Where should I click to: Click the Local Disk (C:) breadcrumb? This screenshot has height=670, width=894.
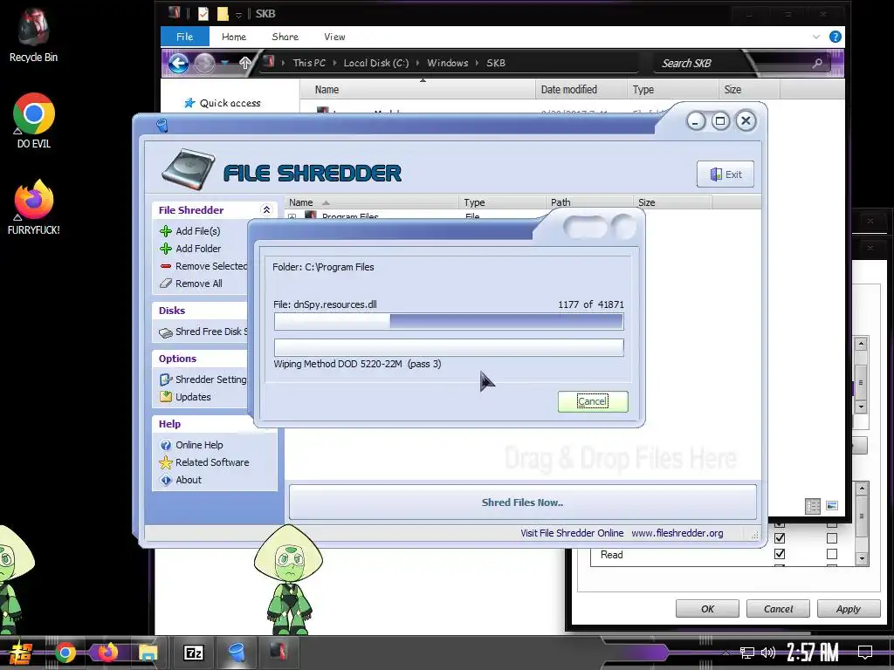[375, 63]
